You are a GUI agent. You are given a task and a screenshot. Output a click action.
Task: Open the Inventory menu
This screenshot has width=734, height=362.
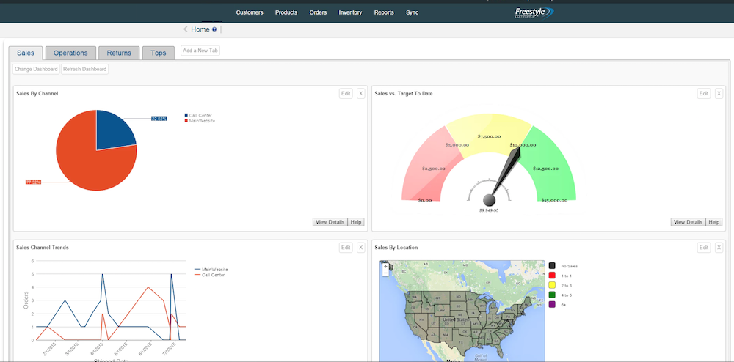(350, 12)
